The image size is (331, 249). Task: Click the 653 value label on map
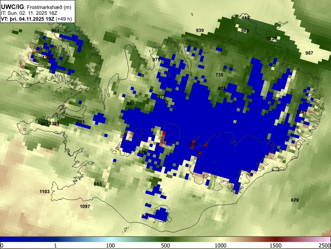click(98, 184)
